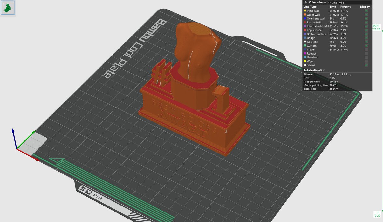This screenshot has height=222, width=383.
Task: Show Retract points with its checkbox
Action: (366, 54)
